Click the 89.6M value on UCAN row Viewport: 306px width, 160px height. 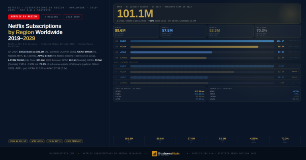281,47
